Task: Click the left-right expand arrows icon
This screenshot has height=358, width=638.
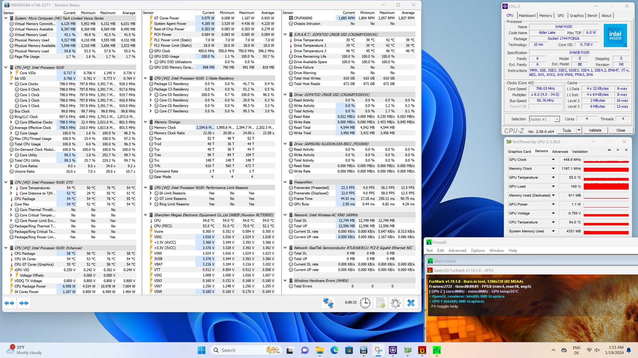Action: tap(9, 303)
